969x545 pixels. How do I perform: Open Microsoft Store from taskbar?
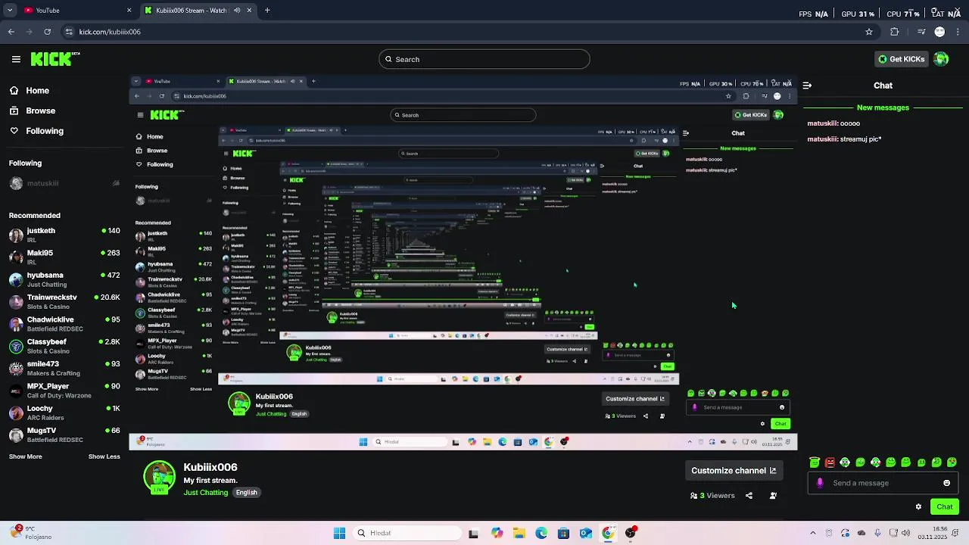click(563, 533)
